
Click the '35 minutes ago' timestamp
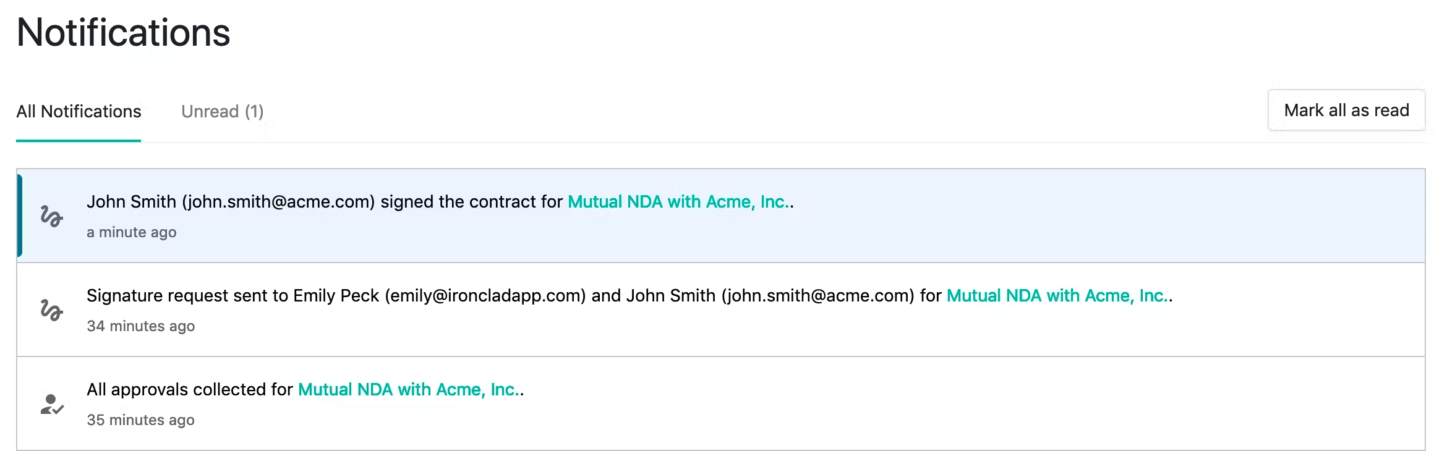pos(141,420)
